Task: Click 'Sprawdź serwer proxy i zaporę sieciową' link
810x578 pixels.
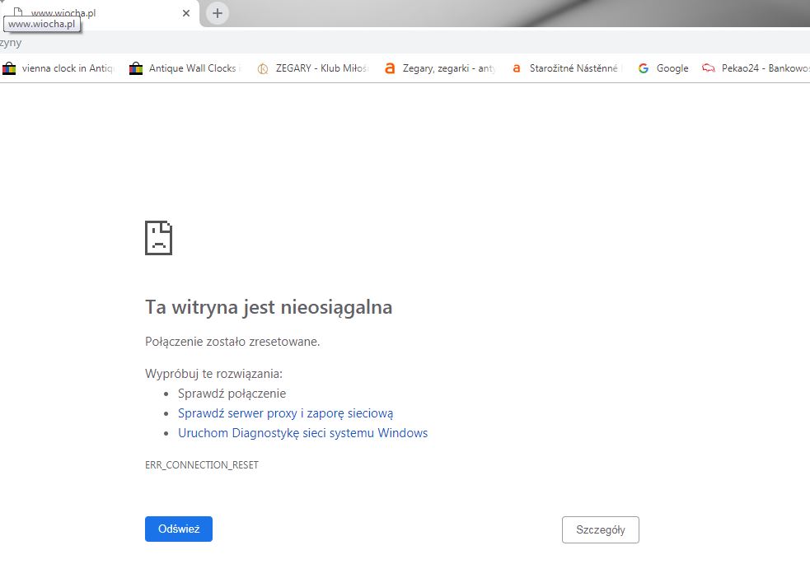Action: click(285, 413)
